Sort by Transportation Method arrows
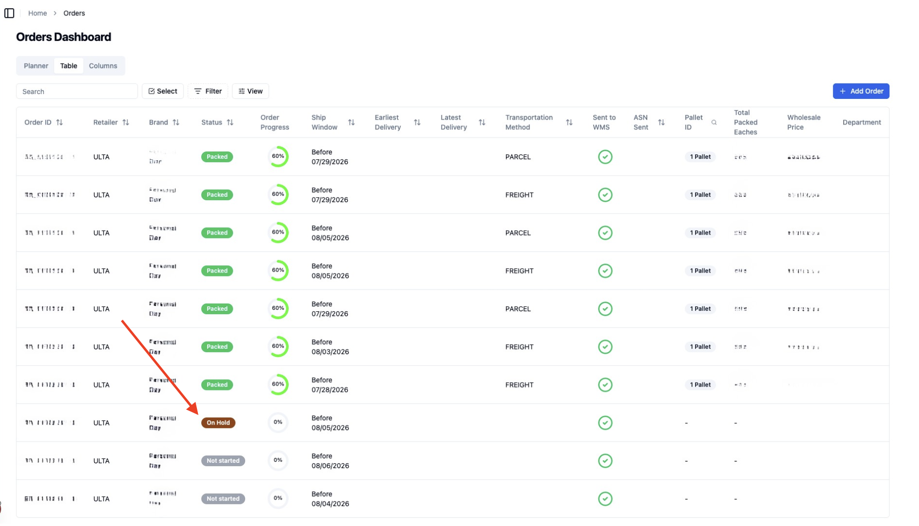 [x=569, y=123]
